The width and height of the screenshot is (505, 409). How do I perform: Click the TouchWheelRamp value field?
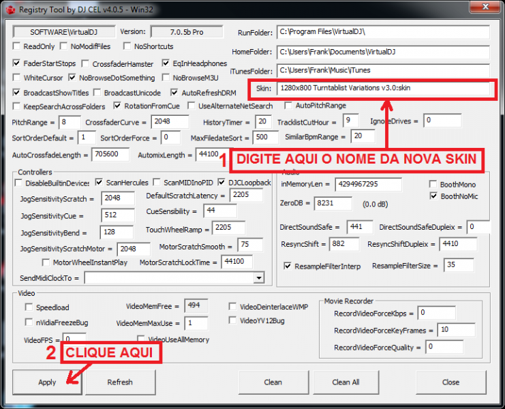click(228, 228)
